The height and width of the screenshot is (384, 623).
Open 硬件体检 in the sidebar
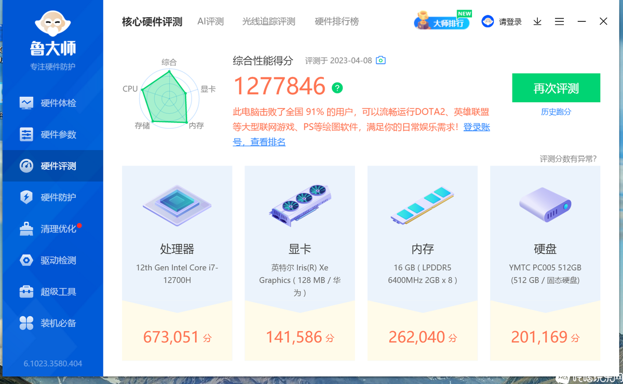click(x=53, y=103)
